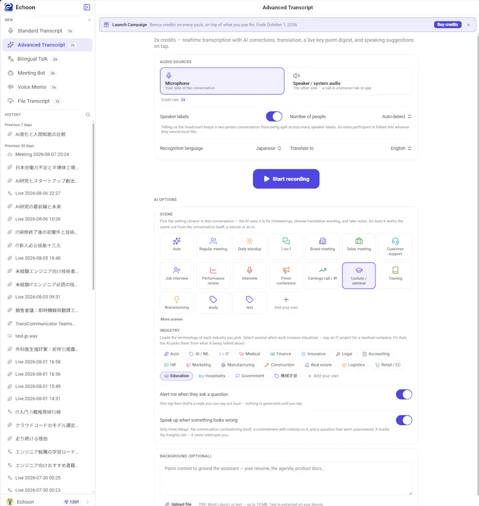Select Sales meeting scene

pos(359,246)
